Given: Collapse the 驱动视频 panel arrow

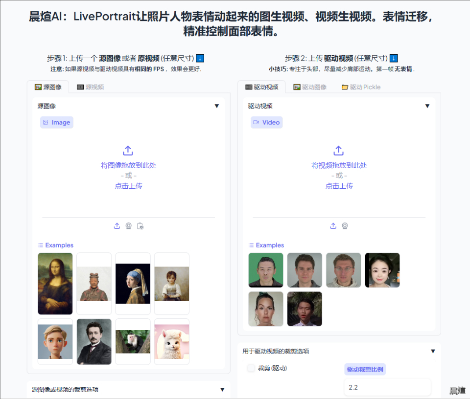Looking at the screenshot, I should [427, 106].
